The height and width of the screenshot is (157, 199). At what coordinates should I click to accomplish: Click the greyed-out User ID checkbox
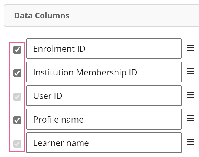[17, 97]
